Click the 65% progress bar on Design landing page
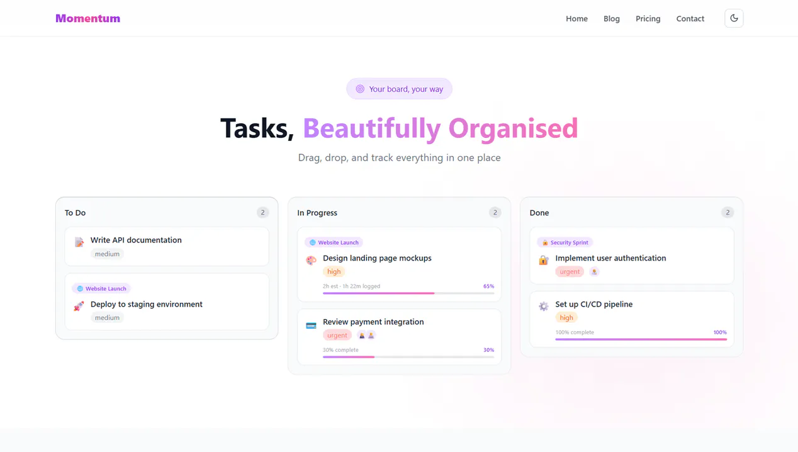This screenshot has height=452, width=798. pyautogui.click(x=408, y=293)
